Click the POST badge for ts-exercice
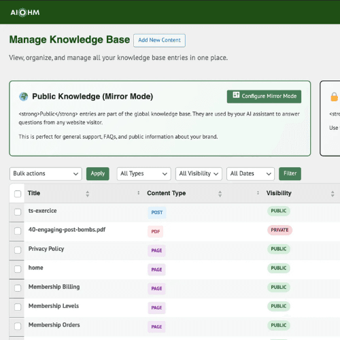The image size is (340, 340). [157, 212]
